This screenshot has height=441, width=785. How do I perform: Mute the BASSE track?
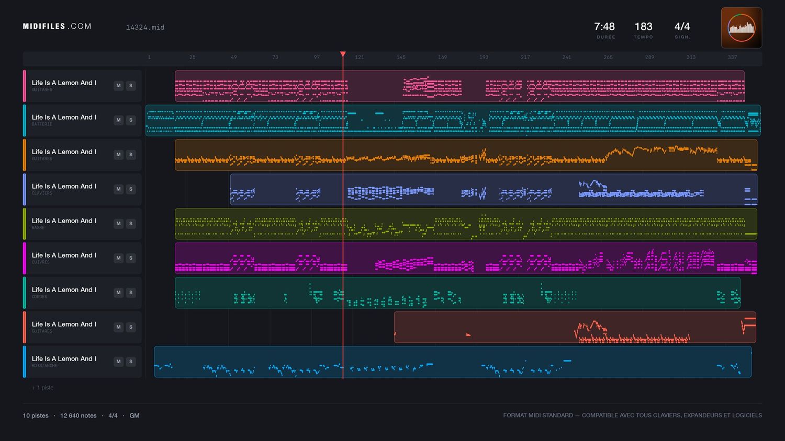[119, 224]
